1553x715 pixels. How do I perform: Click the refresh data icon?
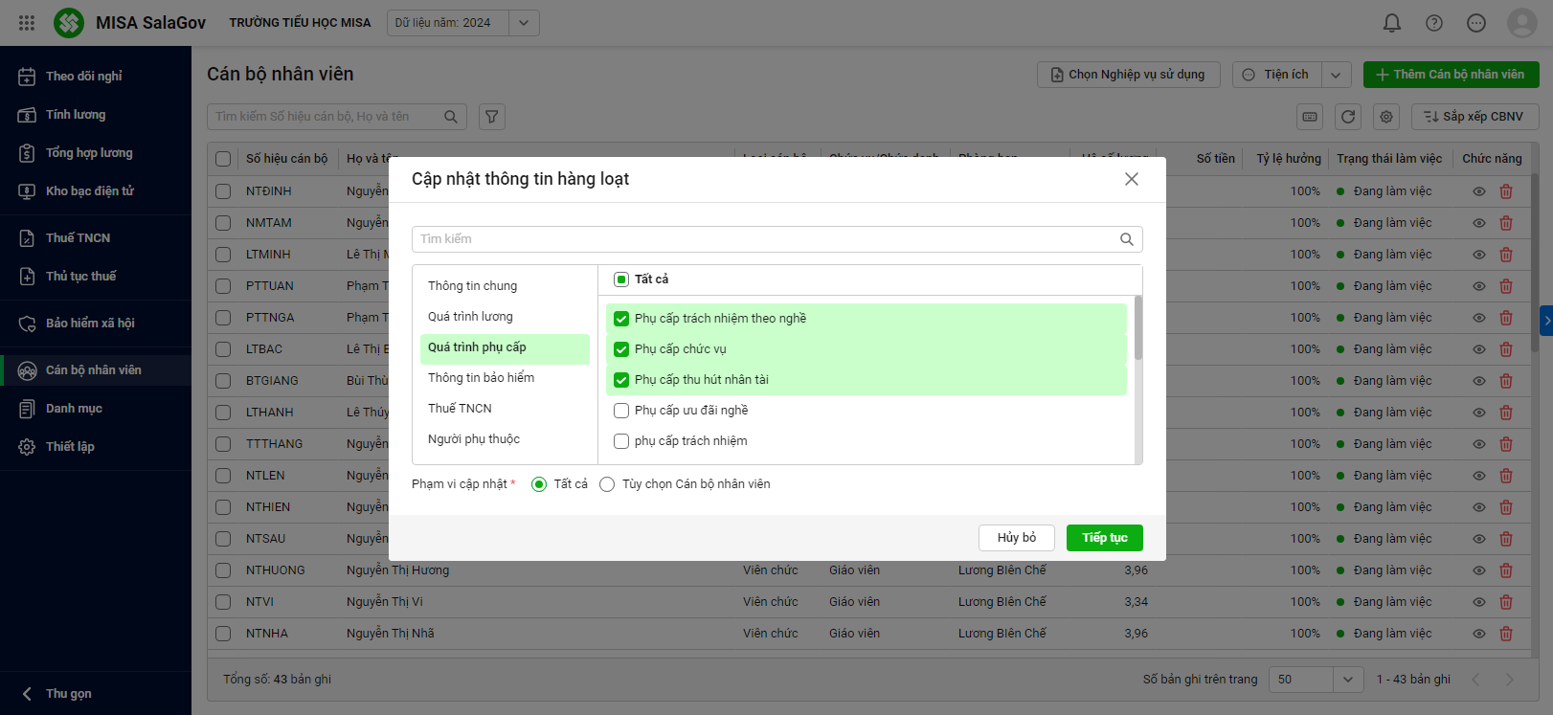click(1348, 117)
